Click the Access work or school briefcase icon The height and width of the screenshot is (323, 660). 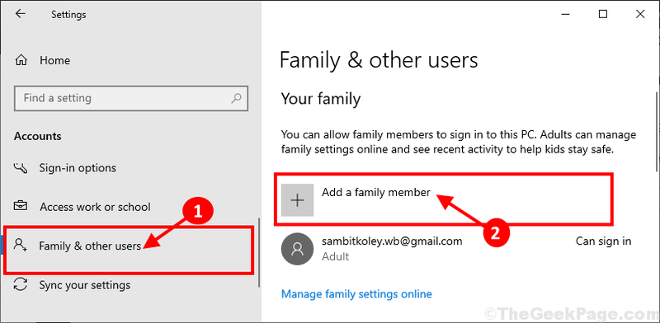[21, 207]
